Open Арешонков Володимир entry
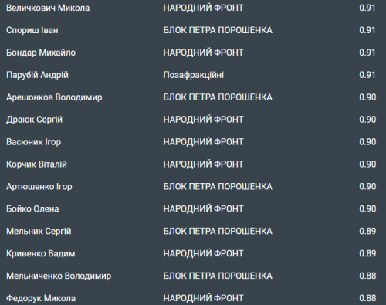Viewport: 386px width, 305px height. 54,97
